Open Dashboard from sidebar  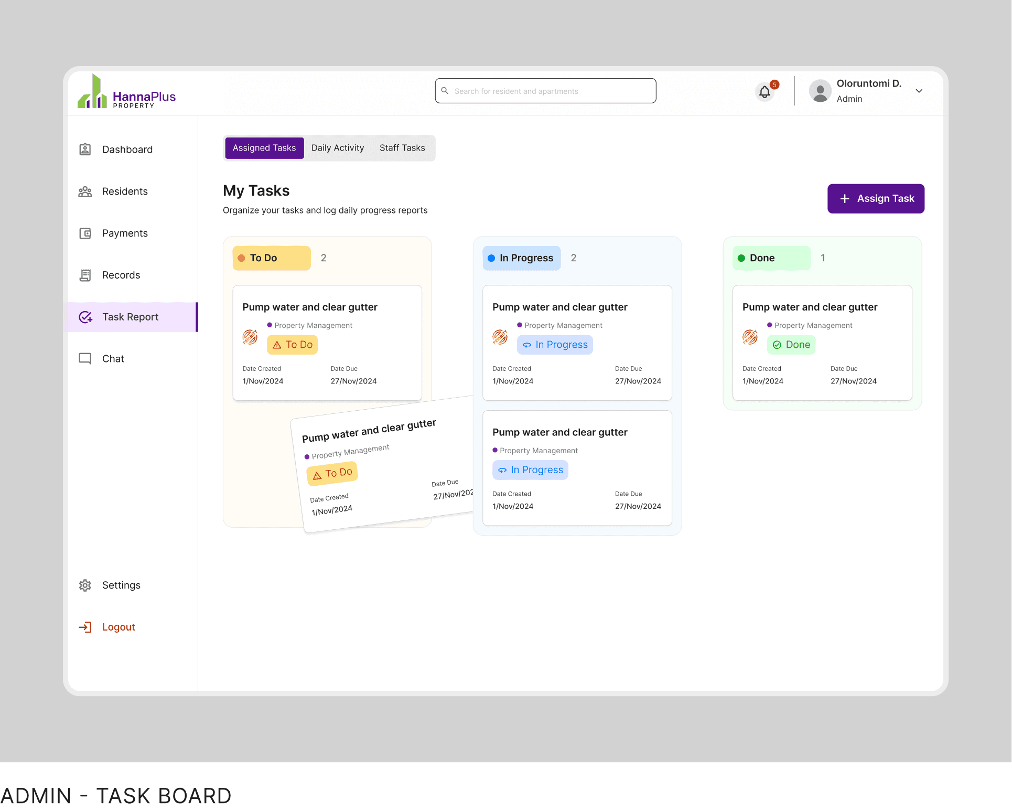pos(127,150)
